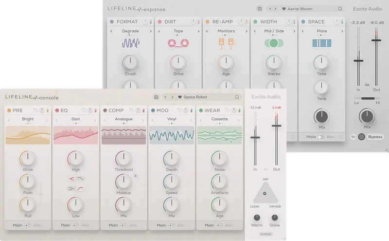Screen dimensions: 389x241
Task: Toggle the RE-AMP module on/off
Action: tap(208, 21)
